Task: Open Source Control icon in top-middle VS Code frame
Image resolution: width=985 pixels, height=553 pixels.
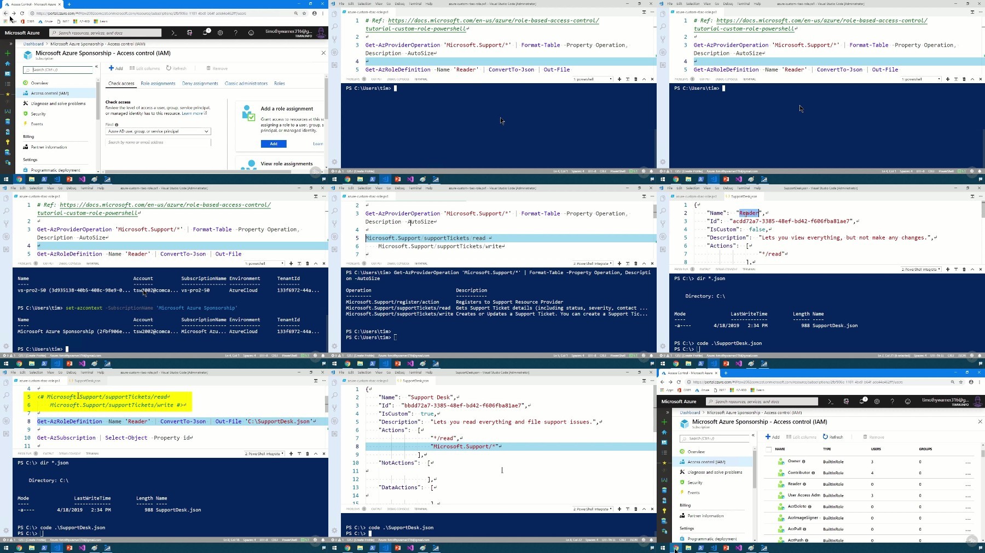Action: 334,39
